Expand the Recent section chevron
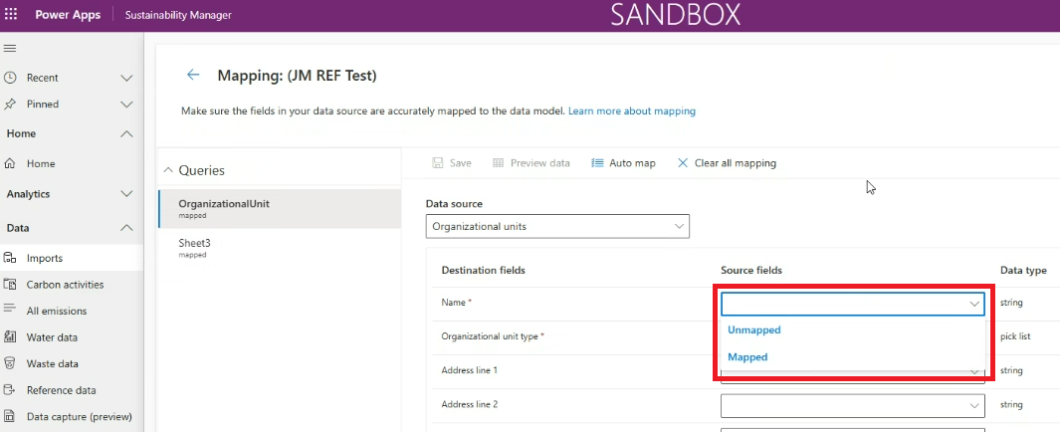 point(126,78)
